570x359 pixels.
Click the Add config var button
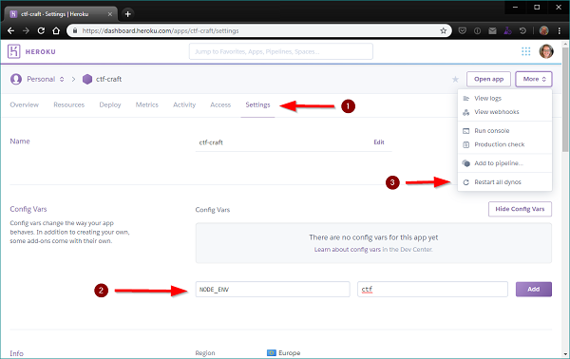pos(533,290)
